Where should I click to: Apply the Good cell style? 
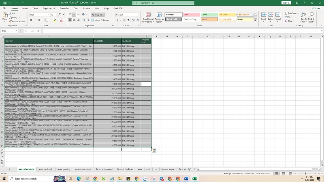(x=209, y=15)
